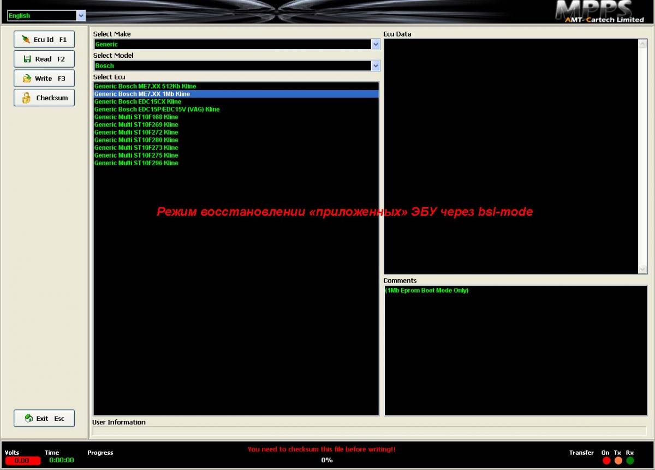Click the Exit Esc button
Screen dimensions: 655x470
pyautogui.click(x=44, y=419)
